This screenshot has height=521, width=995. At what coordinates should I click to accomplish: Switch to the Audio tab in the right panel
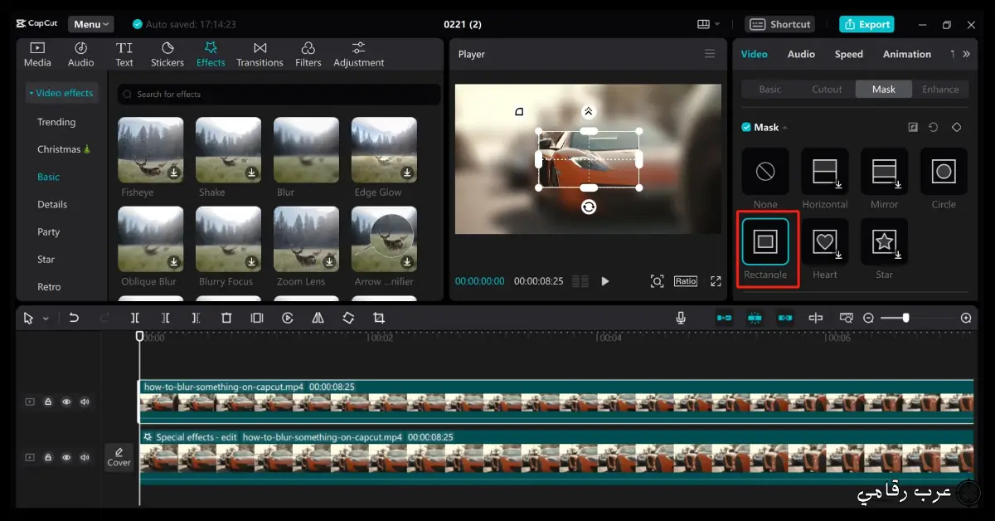point(800,54)
